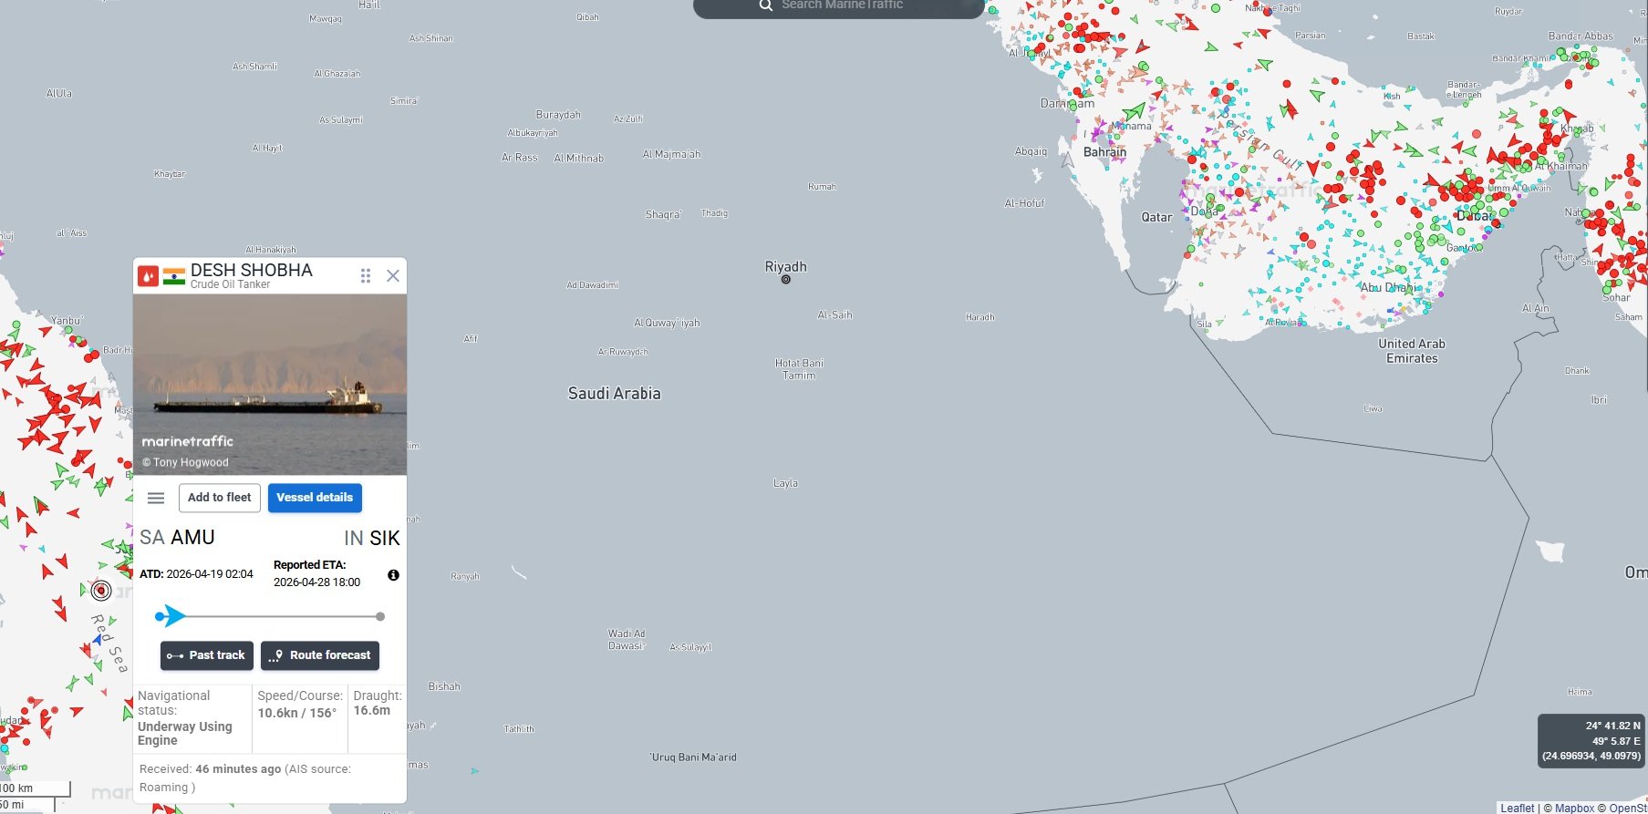Click the Buraydah map label
1648x814 pixels.
click(x=558, y=115)
